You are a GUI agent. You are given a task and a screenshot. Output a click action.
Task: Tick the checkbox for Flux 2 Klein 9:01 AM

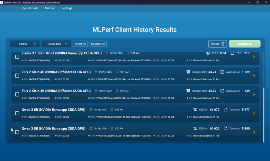pyautogui.click(x=17, y=75)
